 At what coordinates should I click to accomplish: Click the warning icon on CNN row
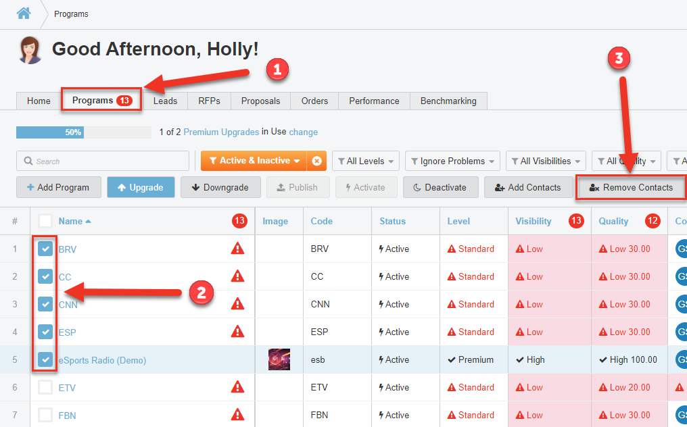coord(237,304)
